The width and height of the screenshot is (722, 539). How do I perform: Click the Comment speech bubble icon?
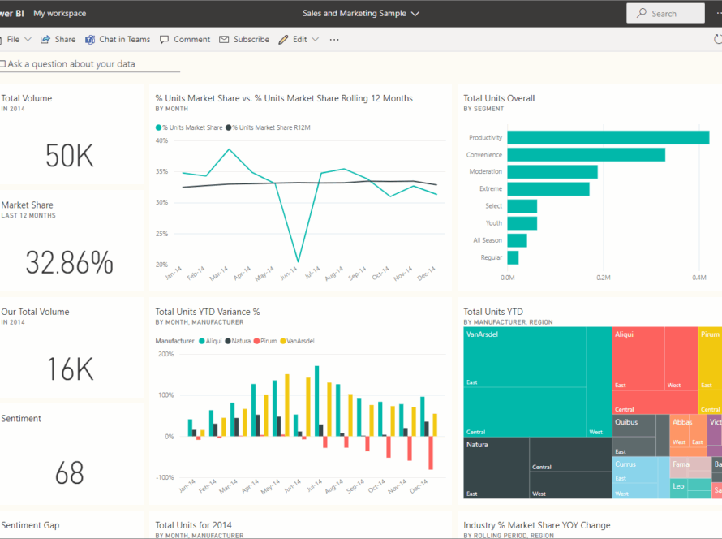(165, 40)
